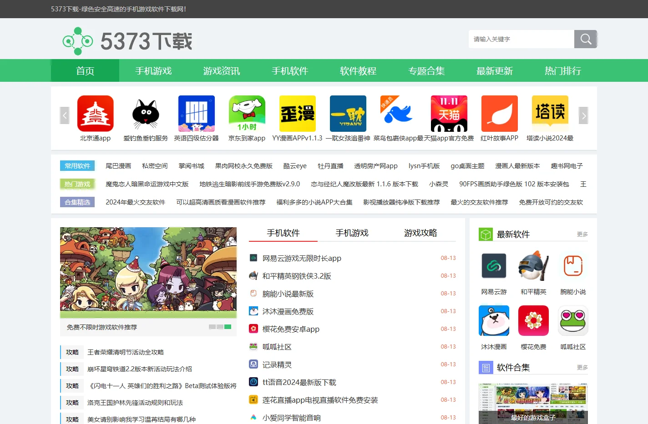This screenshot has width=648, height=424.
Task: Switch to the 手机软件 list tab
Action: [283, 233]
